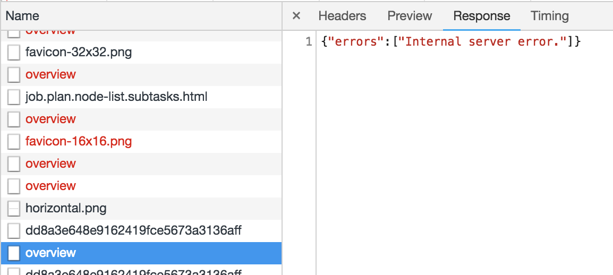Click image icon beside horizontal.png
Viewport: 613px width, 275px height.
pyautogui.click(x=14, y=209)
